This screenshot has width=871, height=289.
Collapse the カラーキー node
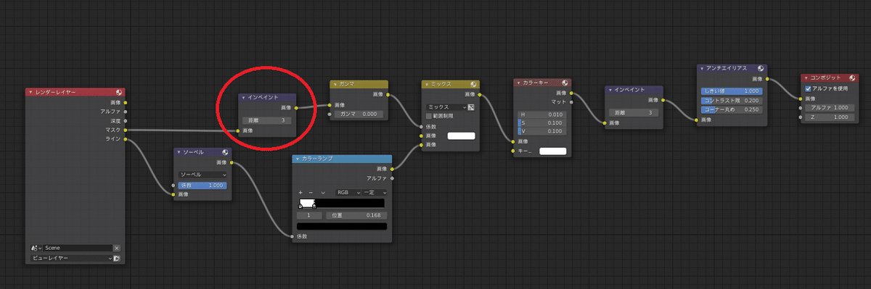[518, 83]
